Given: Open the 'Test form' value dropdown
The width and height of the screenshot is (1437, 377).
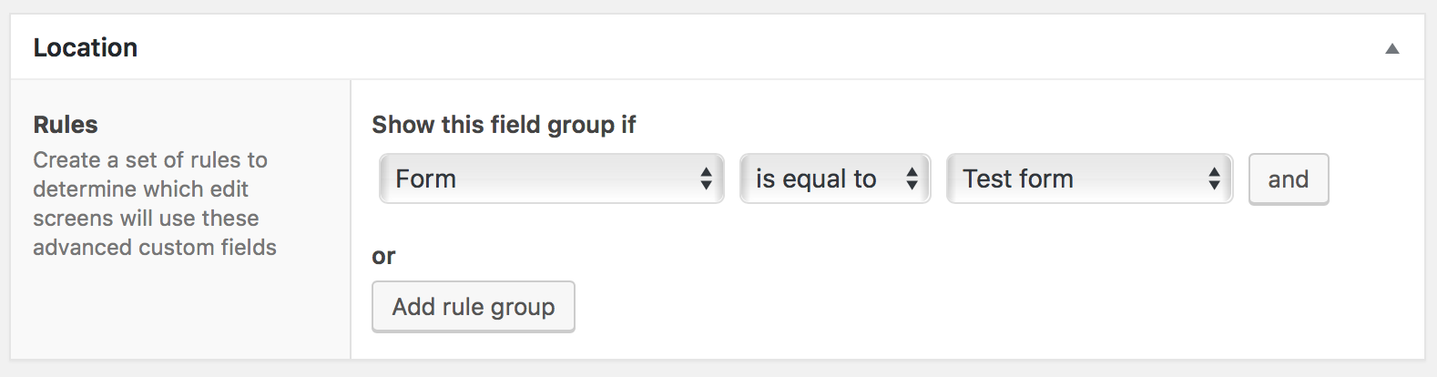Looking at the screenshot, I should [1089, 178].
